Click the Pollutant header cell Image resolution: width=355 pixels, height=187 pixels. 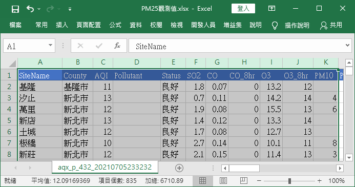pyautogui.click(x=137, y=75)
